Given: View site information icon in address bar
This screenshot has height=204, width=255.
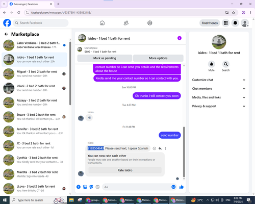Looking at the screenshot, I should coord(27,12).
